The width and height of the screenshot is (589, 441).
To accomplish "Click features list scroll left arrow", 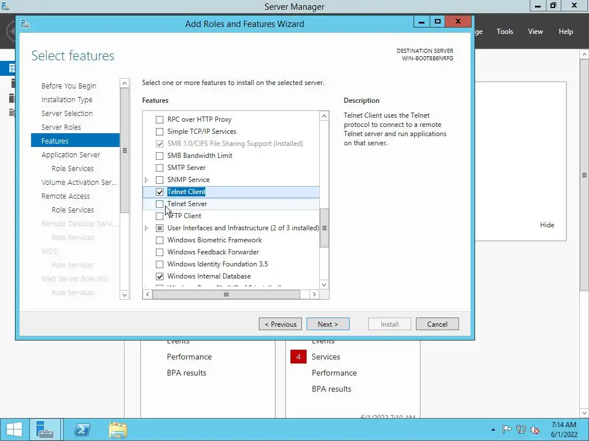I will click(x=148, y=295).
